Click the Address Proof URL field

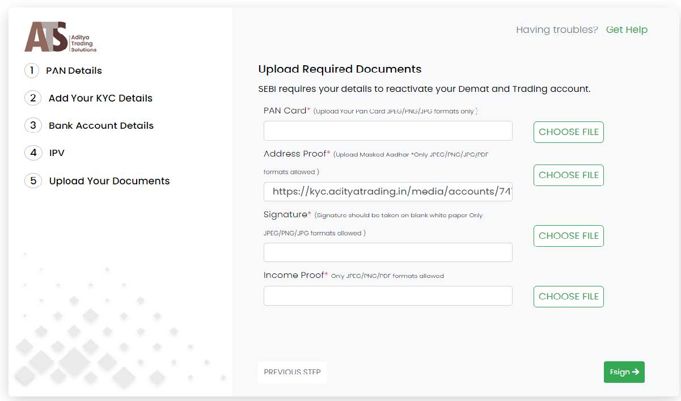pos(388,192)
